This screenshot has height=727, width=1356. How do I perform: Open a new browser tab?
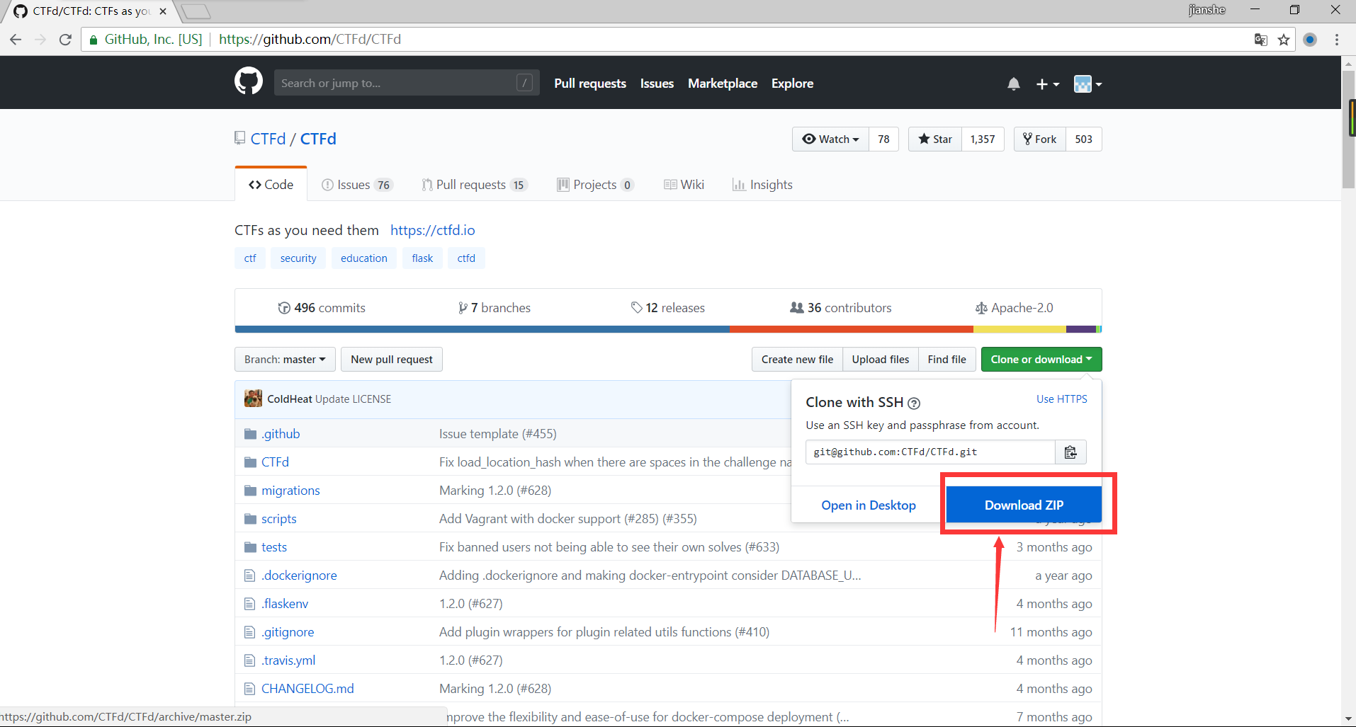coord(196,11)
